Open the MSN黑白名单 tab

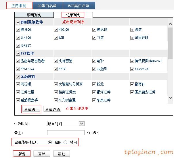coord(78,6)
